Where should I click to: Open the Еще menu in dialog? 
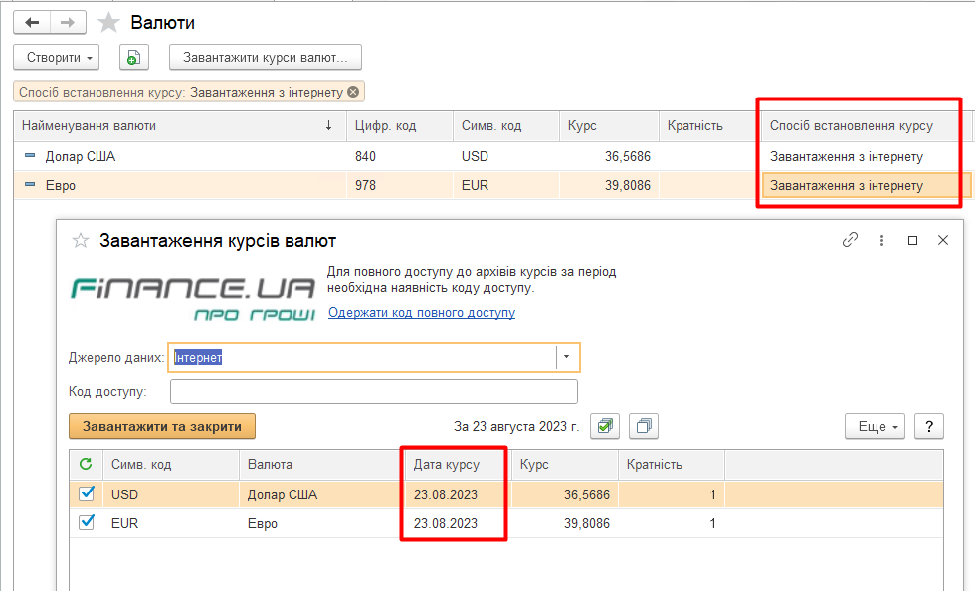tap(875, 426)
